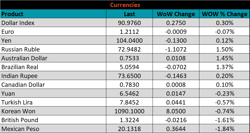This screenshot has width=250, height=133.
Task: Select the Last column header
Action: (129, 14)
